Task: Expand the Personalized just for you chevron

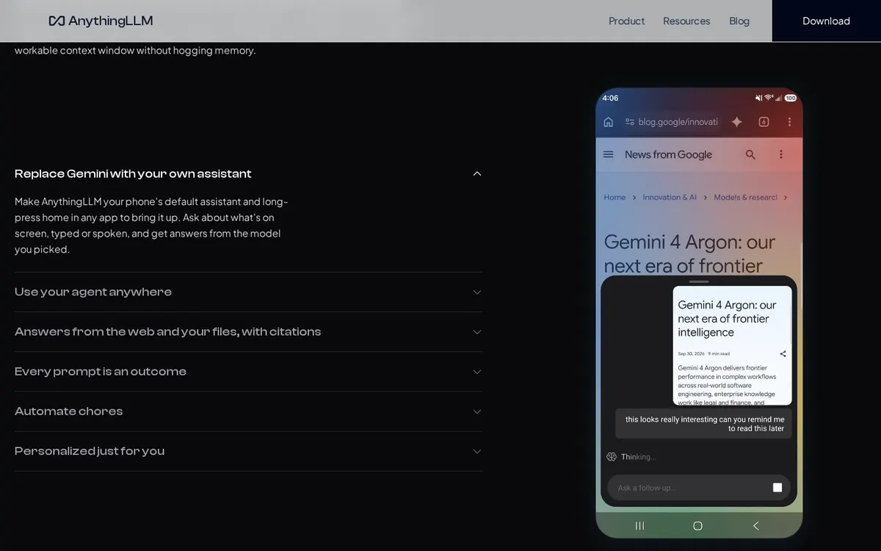Action: (477, 451)
